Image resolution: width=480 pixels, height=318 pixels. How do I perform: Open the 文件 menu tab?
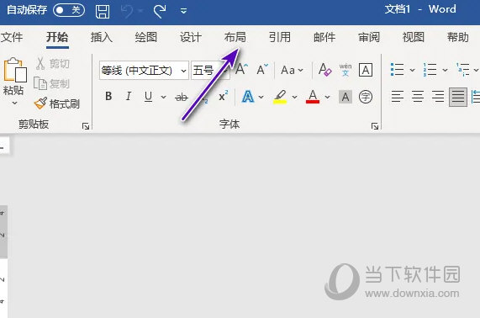[x=12, y=37]
